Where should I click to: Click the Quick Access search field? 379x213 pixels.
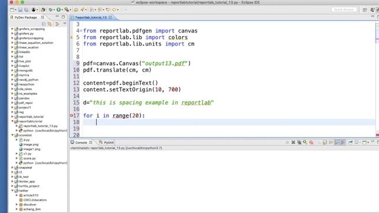[x=344, y=9]
